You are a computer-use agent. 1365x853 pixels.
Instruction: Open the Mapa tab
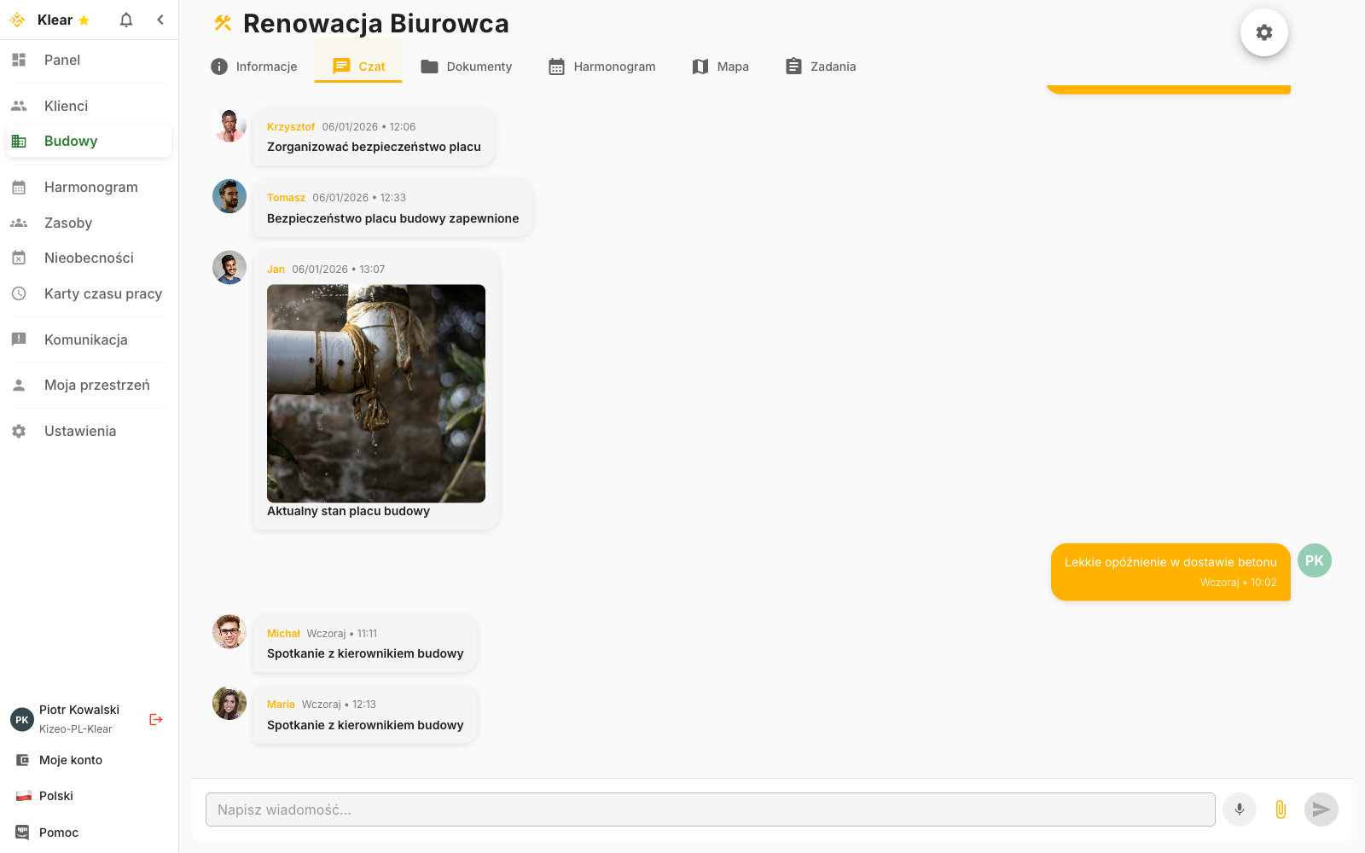click(x=721, y=67)
